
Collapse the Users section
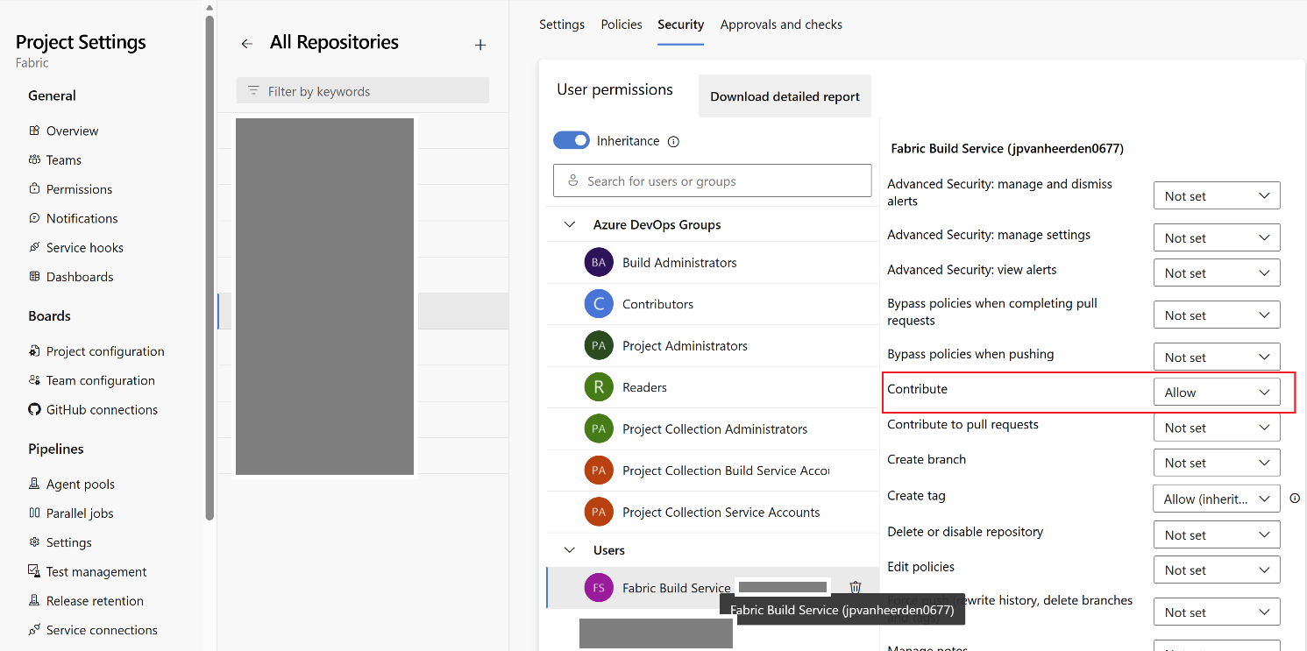pos(570,550)
